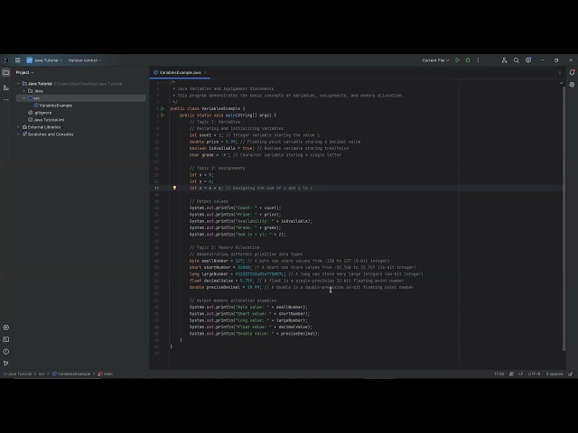578x433 pixels.
Task: Open the Services tool window icon
Action: pos(6,327)
